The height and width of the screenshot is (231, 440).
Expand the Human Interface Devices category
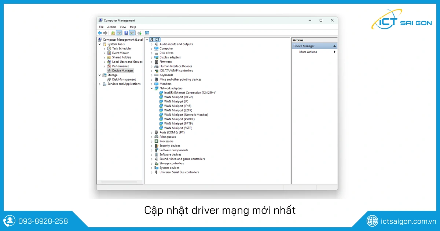coord(151,66)
